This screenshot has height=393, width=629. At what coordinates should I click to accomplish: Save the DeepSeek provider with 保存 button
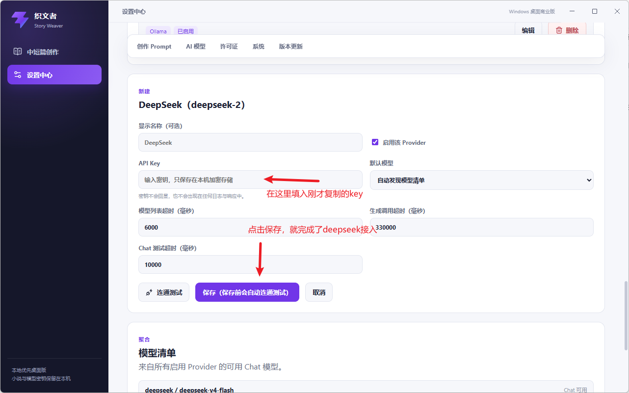tap(247, 292)
